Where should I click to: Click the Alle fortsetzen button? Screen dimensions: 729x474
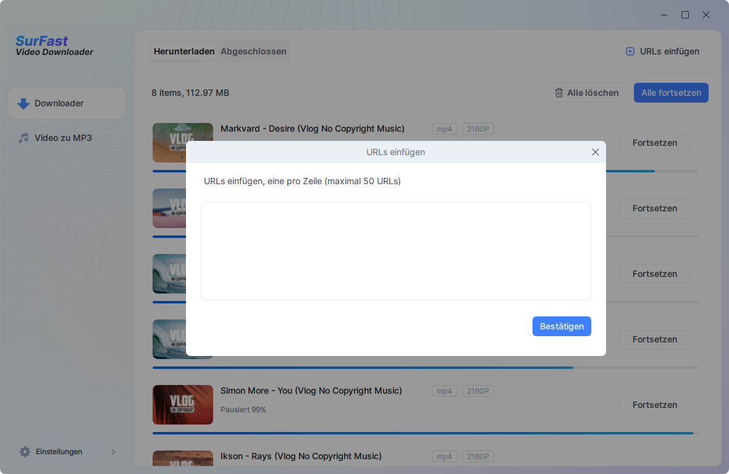(x=671, y=93)
